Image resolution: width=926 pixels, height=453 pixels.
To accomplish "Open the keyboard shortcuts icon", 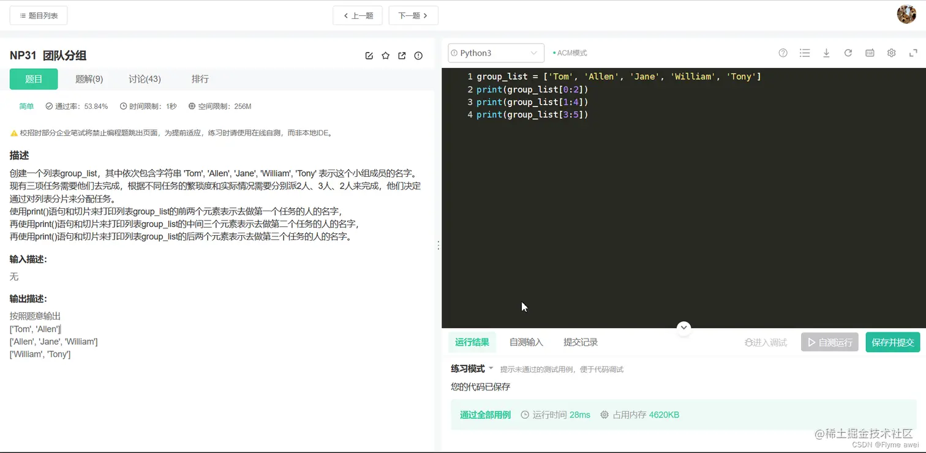I will pos(869,53).
